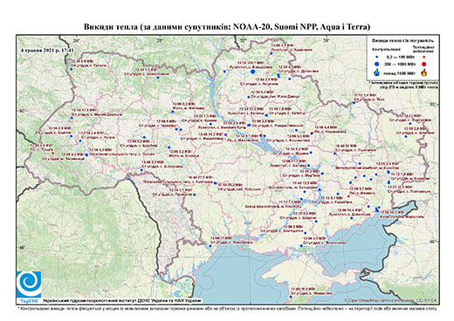
Task: Open the UkrHMI swirl logo
Action: pyautogui.click(x=29, y=284)
